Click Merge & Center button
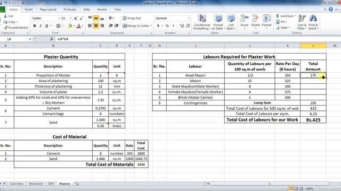Viewport: 341px width, 191px height. 136,26
